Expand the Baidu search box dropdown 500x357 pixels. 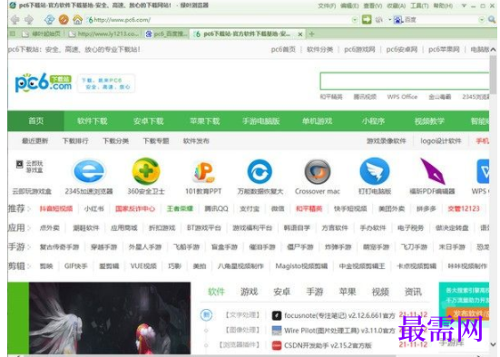[482, 20]
